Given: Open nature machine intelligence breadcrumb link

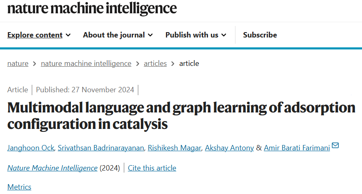Looking at the screenshot, I should pyautogui.click(x=86, y=63).
